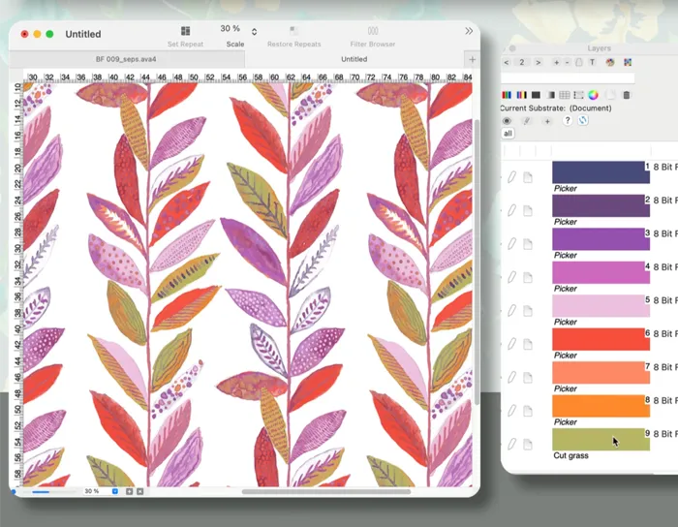Toggle the pencil icon on Cut grass layer

tap(512, 445)
